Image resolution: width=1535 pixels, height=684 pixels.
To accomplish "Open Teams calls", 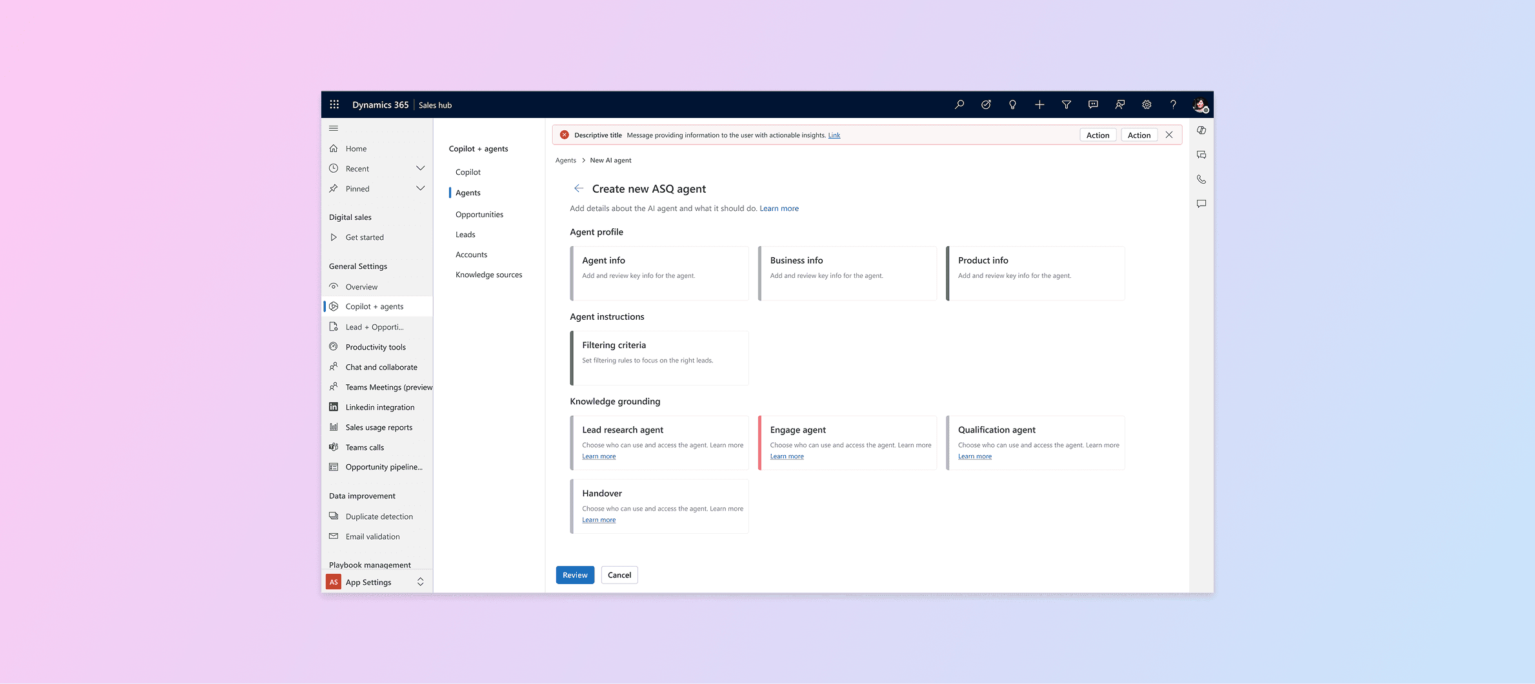I will tap(377, 447).
